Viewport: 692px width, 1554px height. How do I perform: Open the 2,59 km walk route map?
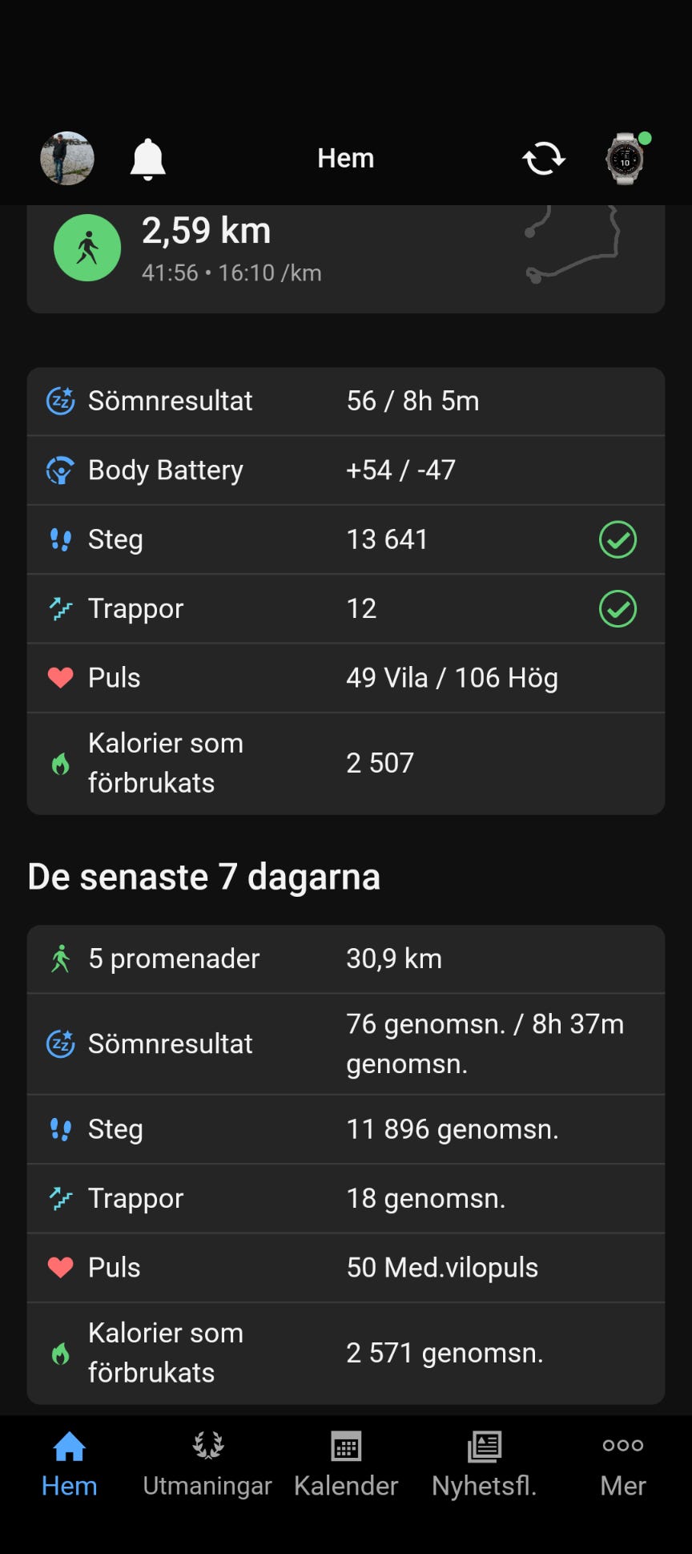click(572, 247)
